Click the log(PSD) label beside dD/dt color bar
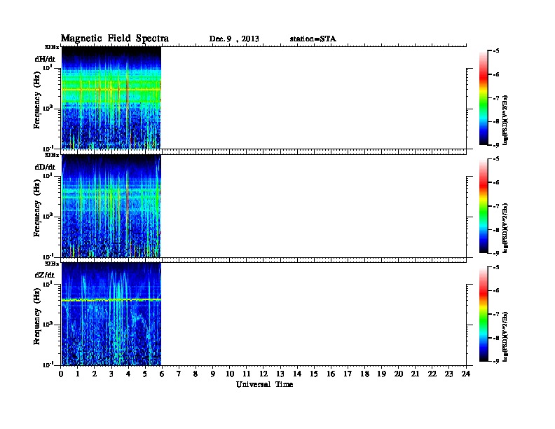The height and width of the screenshot is (429, 555). 505,228
